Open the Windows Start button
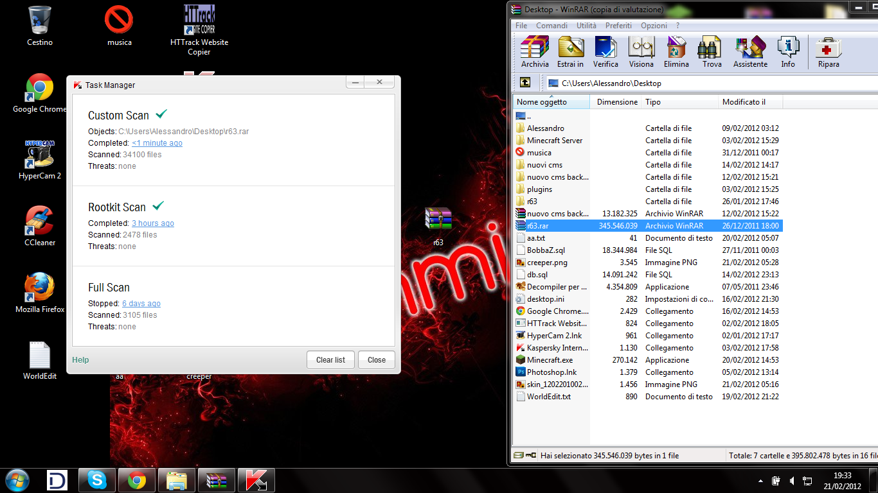 click(x=17, y=480)
